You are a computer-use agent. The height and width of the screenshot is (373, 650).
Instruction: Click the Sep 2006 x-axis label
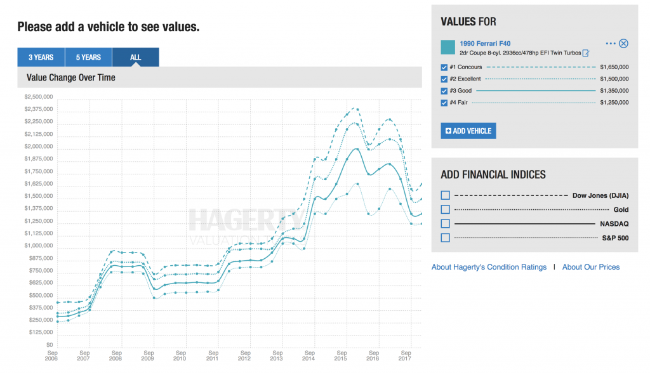(x=52, y=356)
